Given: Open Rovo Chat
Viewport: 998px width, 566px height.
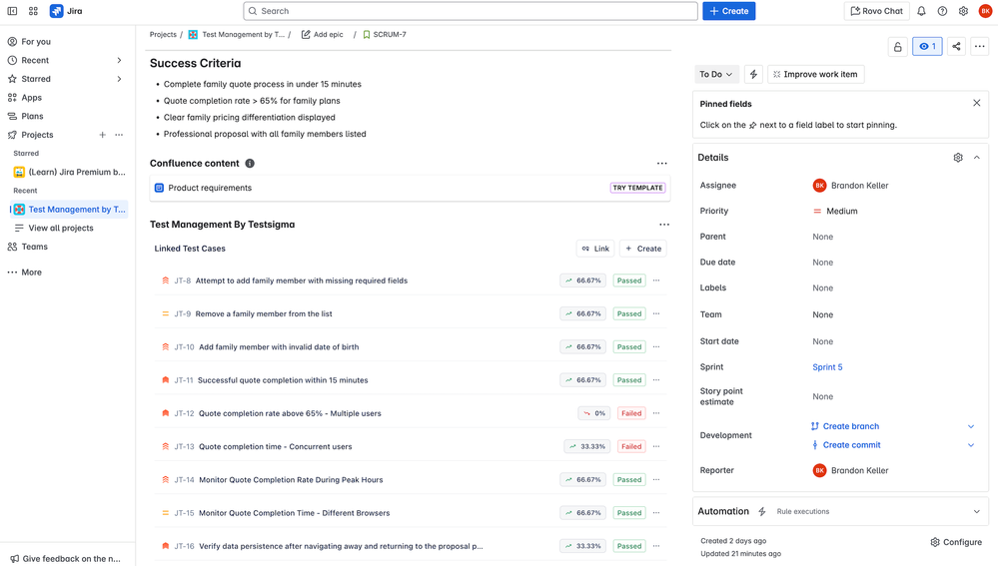Looking at the screenshot, I should click(876, 11).
